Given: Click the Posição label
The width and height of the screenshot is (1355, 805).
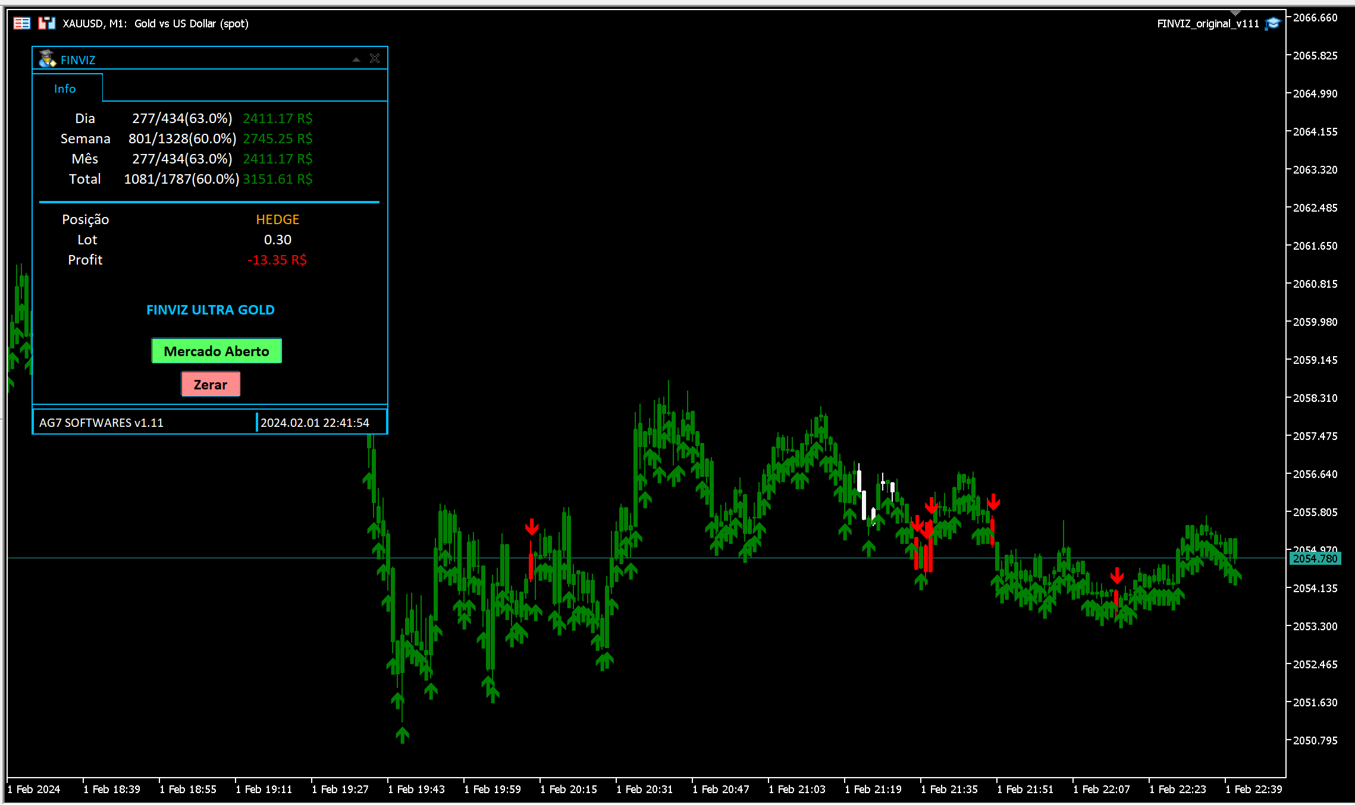Looking at the screenshot, I should (86, 219).
